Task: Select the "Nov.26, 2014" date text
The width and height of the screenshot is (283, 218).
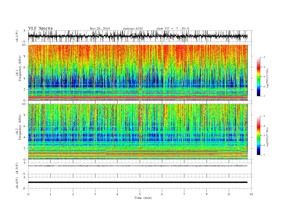Action: coord(100,28)
